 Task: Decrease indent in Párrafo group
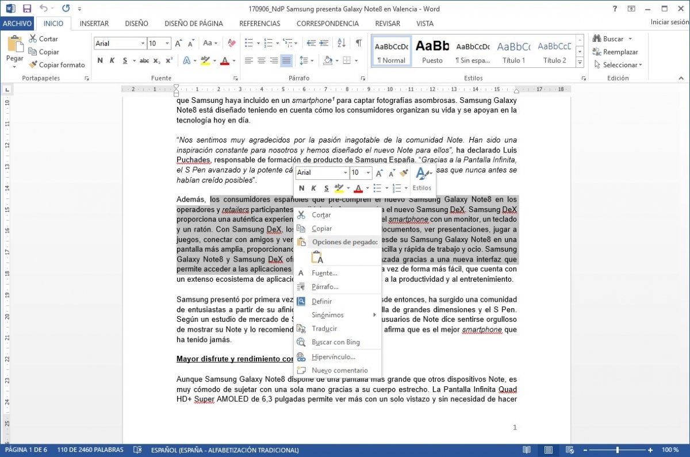pos(311,43)
